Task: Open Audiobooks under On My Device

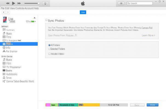Action: (x=10, y=74)
